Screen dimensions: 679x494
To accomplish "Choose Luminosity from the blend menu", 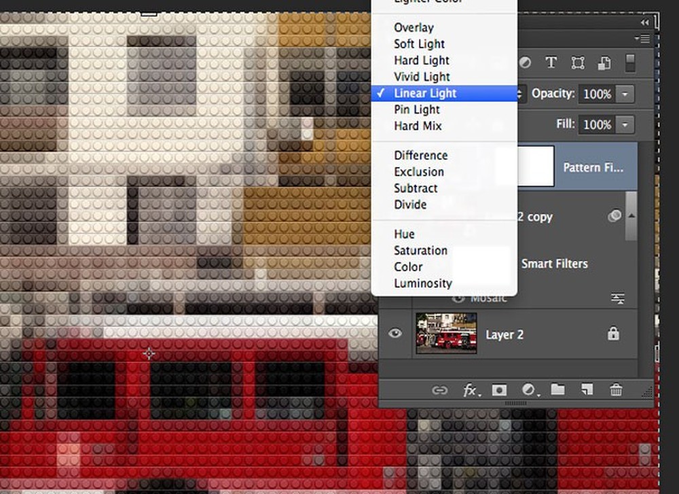I will pos(423,283).
